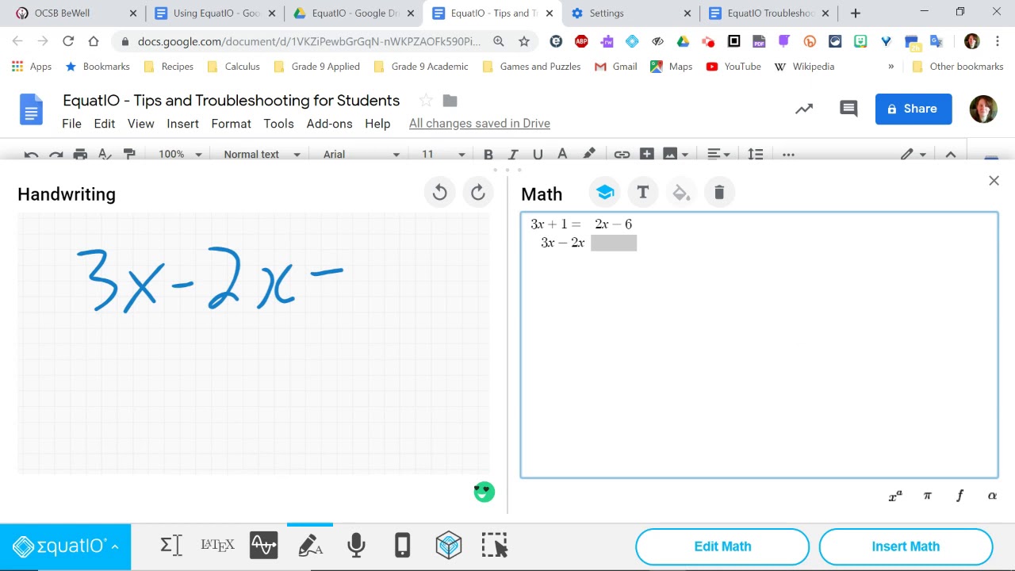Move document with folder icon

pyautogui.click(x=450, y=100)
